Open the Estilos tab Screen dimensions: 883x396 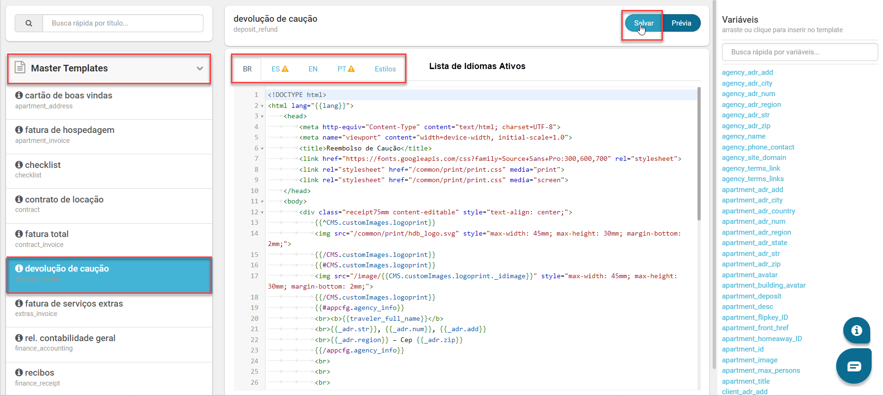point(385,69)
